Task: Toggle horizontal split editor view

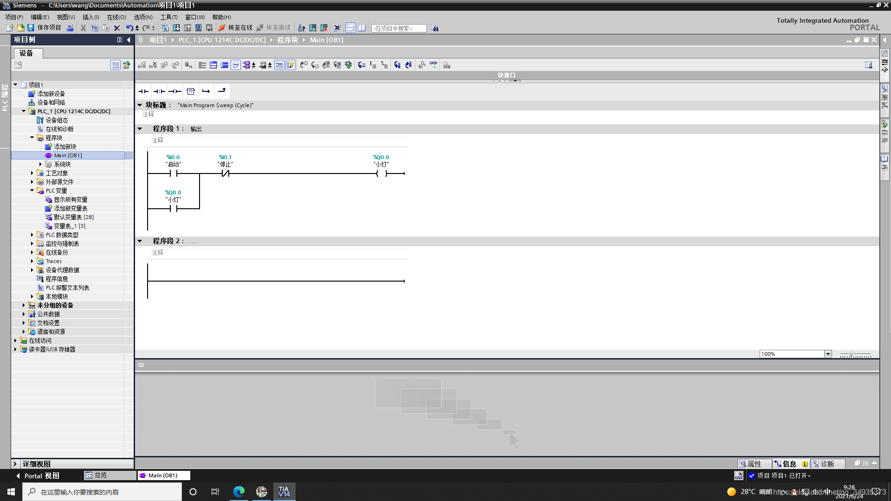Action: coord(351,28)
